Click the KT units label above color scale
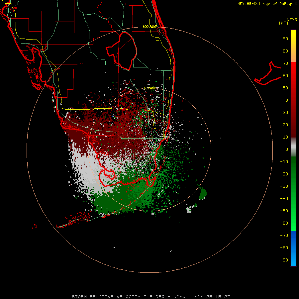This screenshot has width=299, height=299. pyautogui.click(x=284, y=23)
